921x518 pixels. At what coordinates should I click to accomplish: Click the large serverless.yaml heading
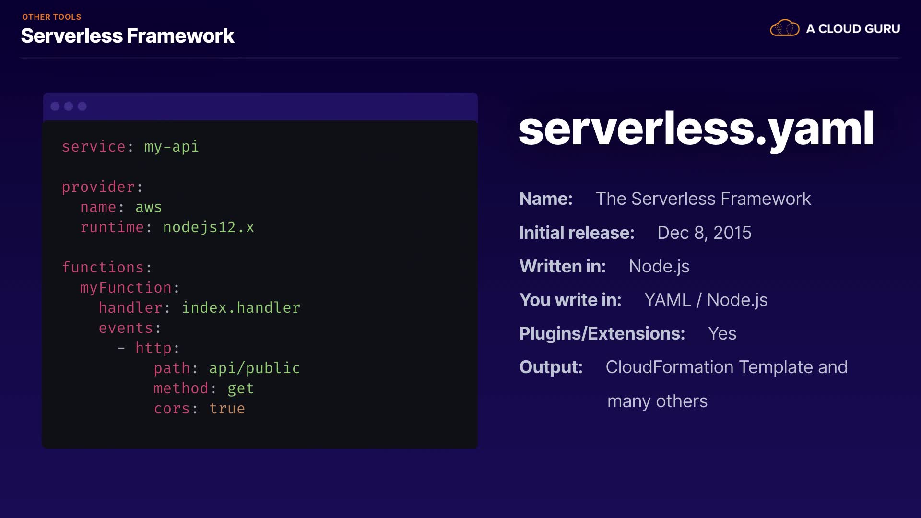tap(696, 129)
